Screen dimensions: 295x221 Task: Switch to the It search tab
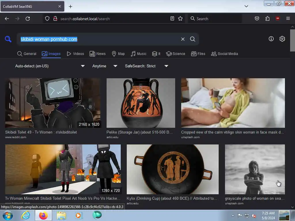tap(156, 54)
